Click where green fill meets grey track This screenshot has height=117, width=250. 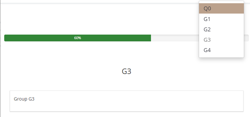pyautogui.click(x=151, y=38)
